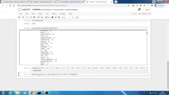
Task: Open the Pausada profile button
Action: [x=159, y=6]
